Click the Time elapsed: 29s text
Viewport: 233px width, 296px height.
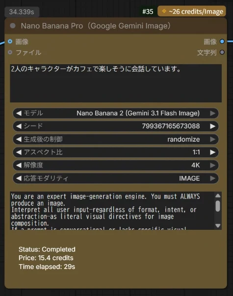point(47,267)
